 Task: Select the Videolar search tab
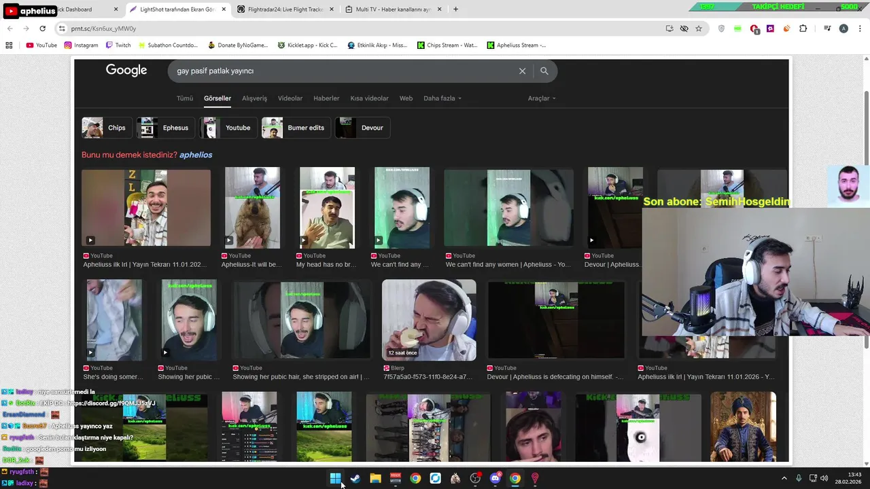290,98
